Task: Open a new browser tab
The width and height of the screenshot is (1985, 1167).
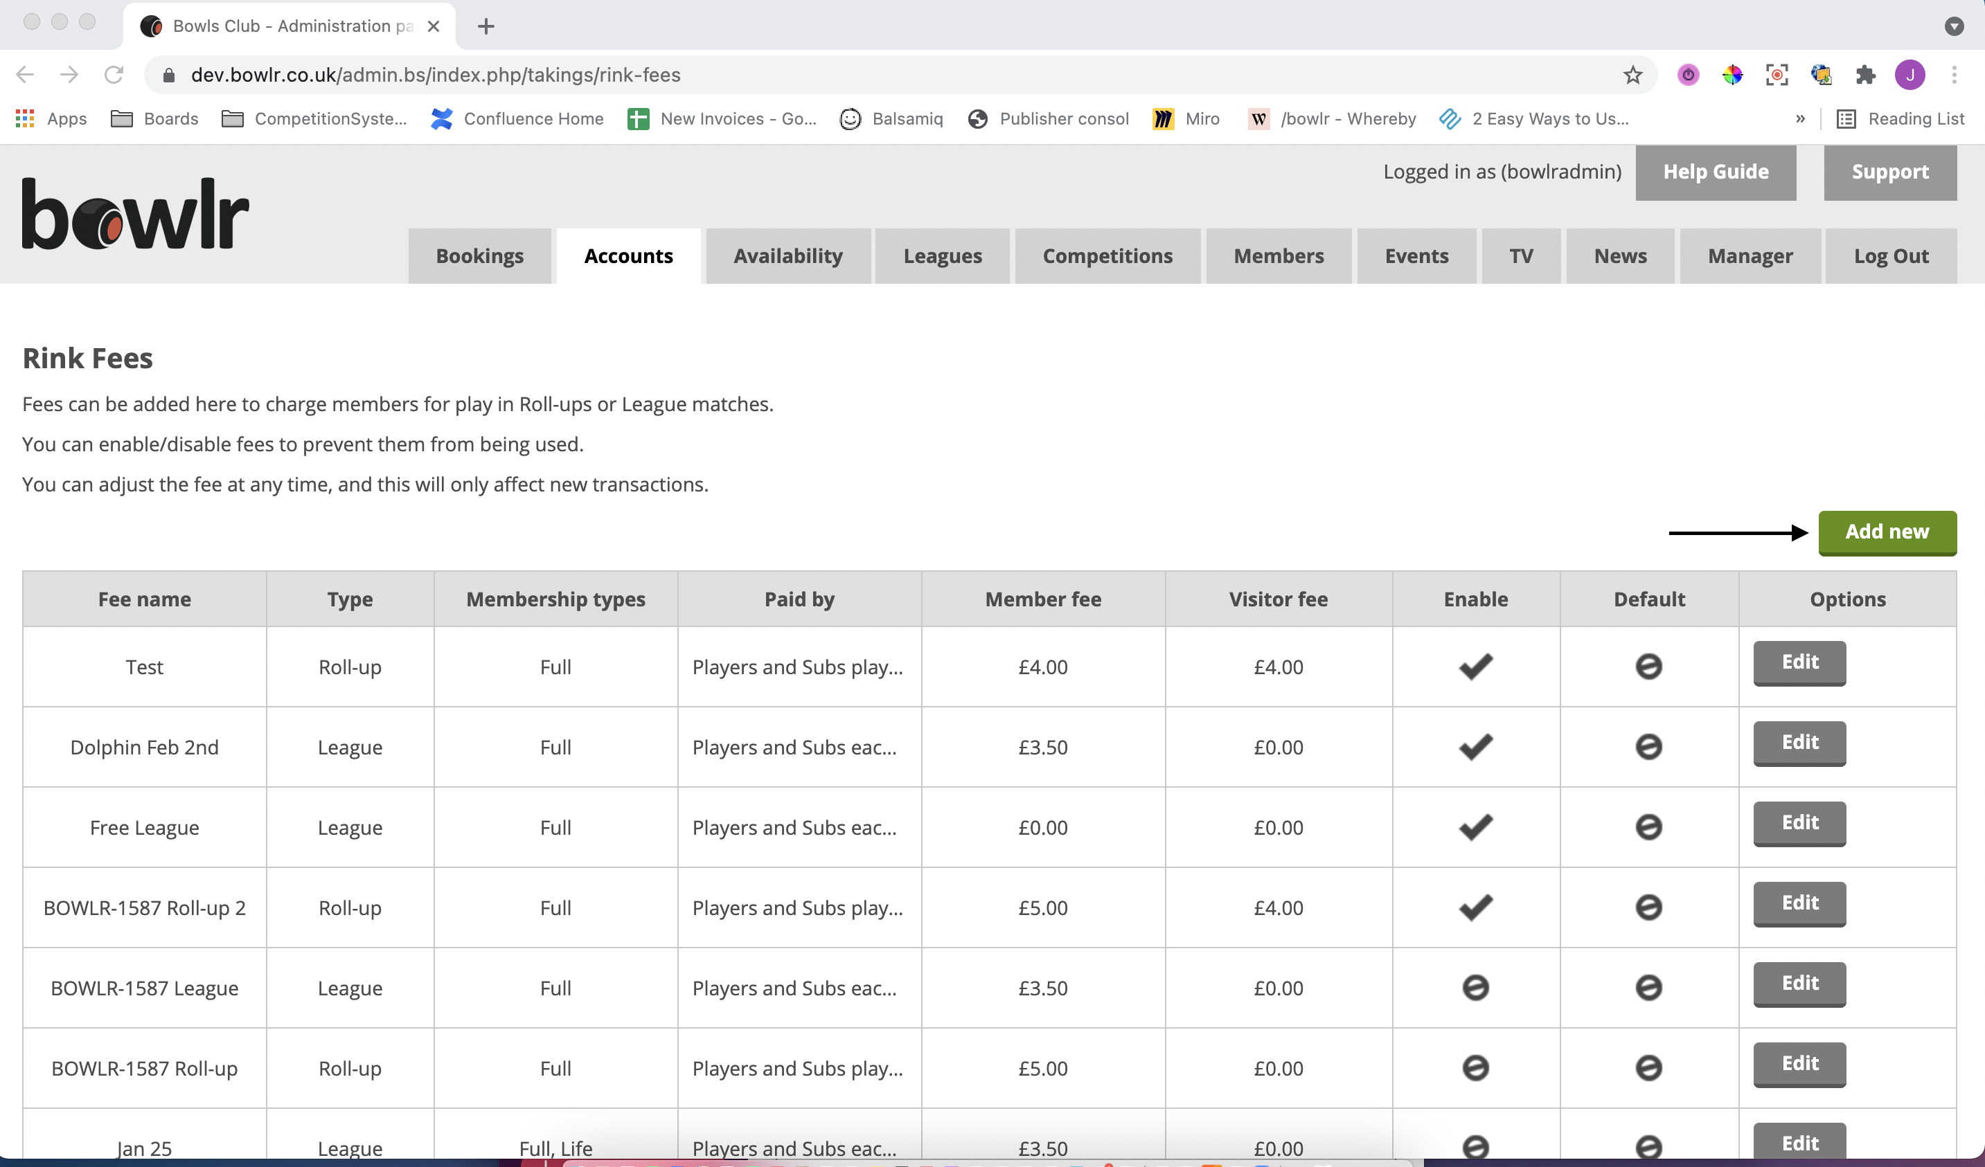Action: [486, 26]
